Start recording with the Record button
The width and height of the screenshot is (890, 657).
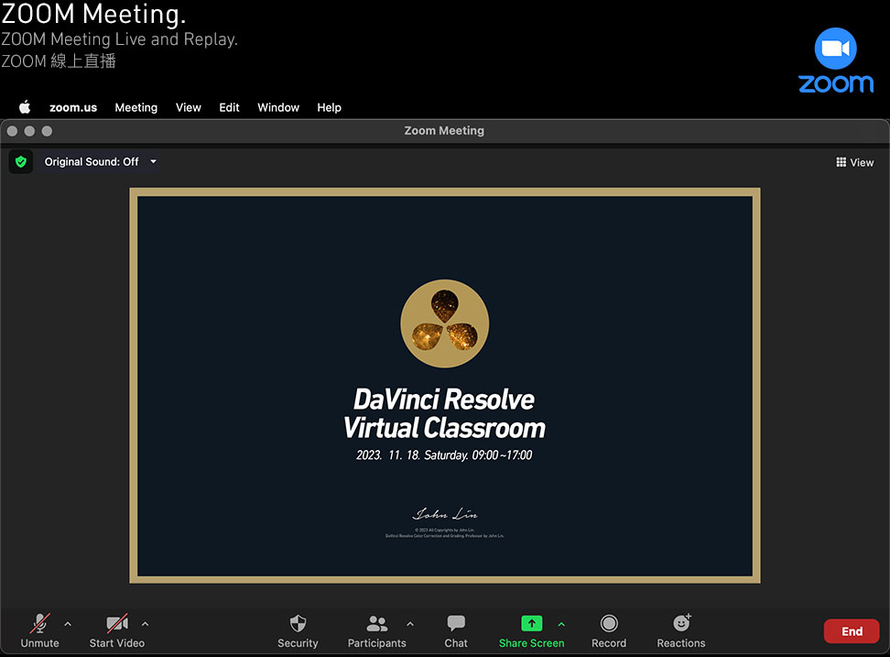tap(609, 630)
